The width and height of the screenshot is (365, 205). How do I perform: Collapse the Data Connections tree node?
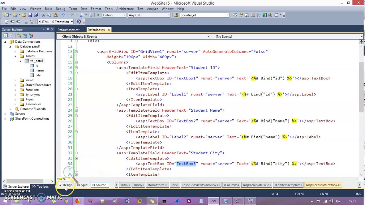click(x=5, y=42)
